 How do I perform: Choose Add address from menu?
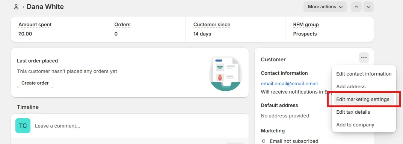coord(364,86)
